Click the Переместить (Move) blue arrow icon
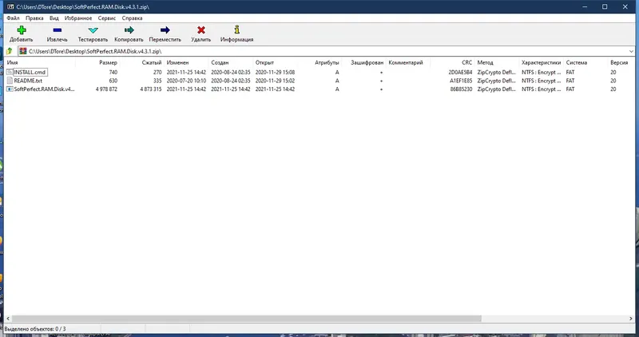The width and height of the screenshot is (639, 337). click(x=165, y=30)
